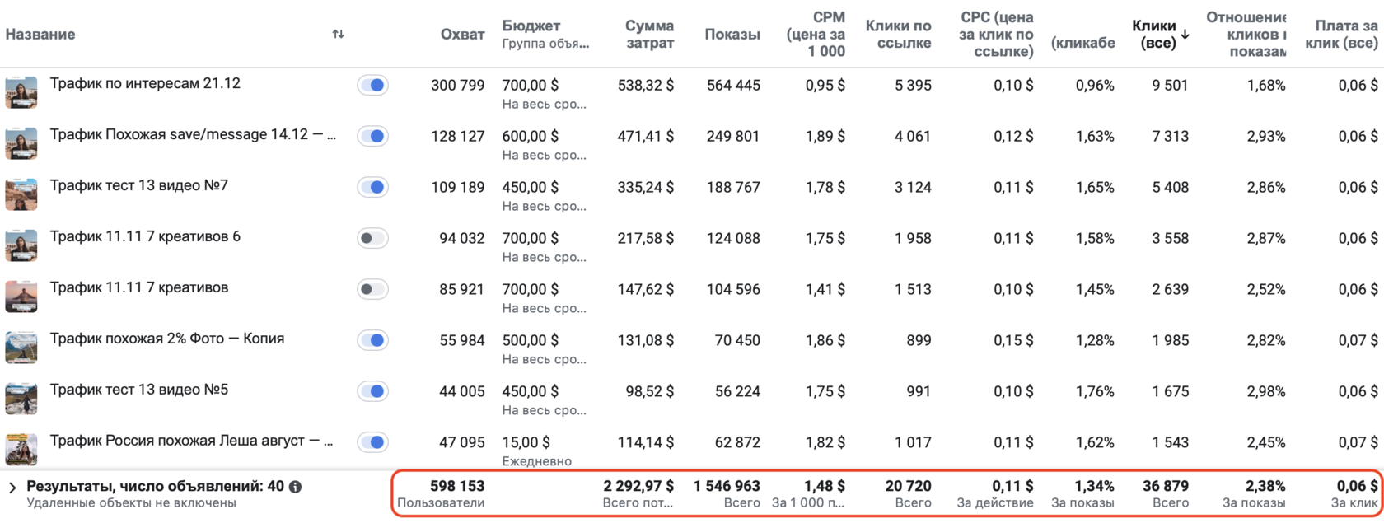Select thumbnail for Трафик тест 13 видео №5

[x=21, y=399]
